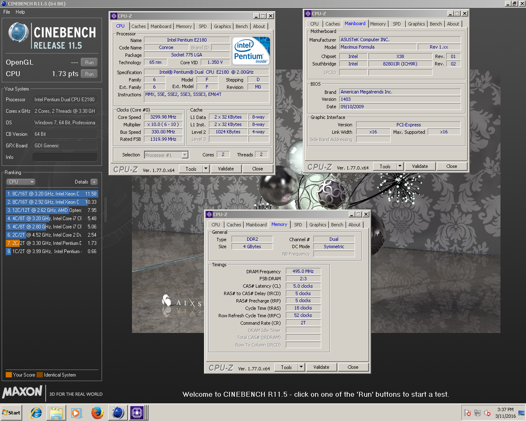The width and height of the screenshot is (526, 421).
Task: Switch to About tab in Memory window
Action: pos(355,225)
